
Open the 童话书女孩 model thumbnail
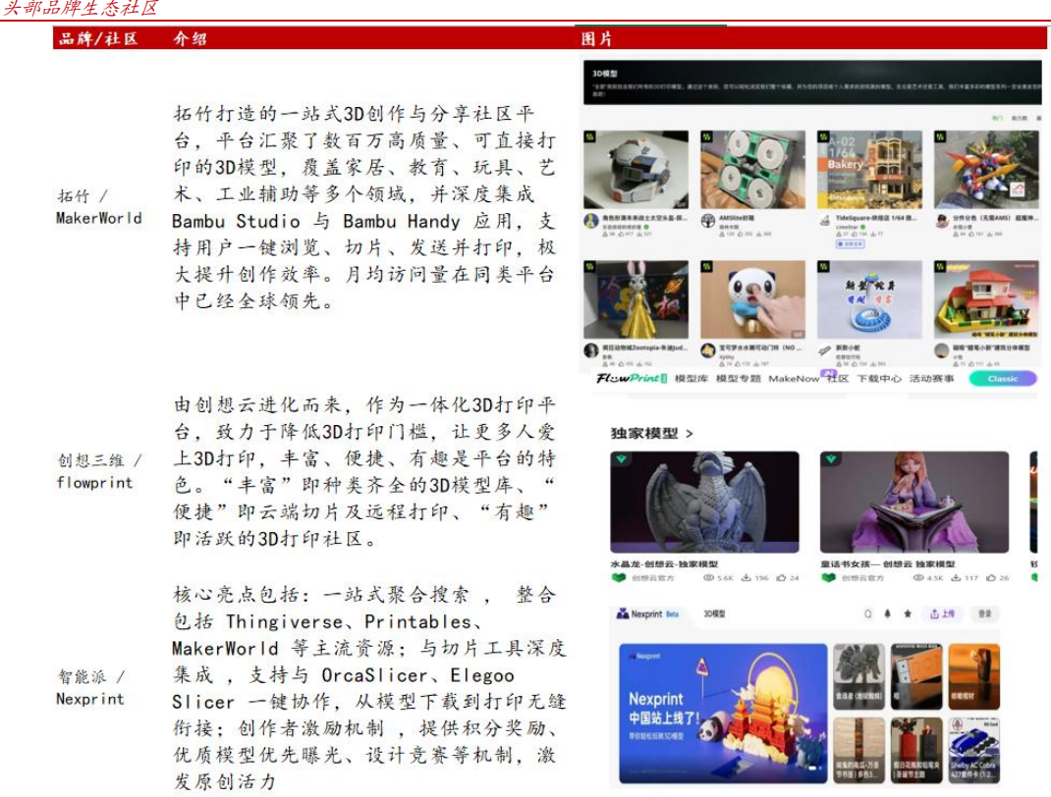(914, 502)
